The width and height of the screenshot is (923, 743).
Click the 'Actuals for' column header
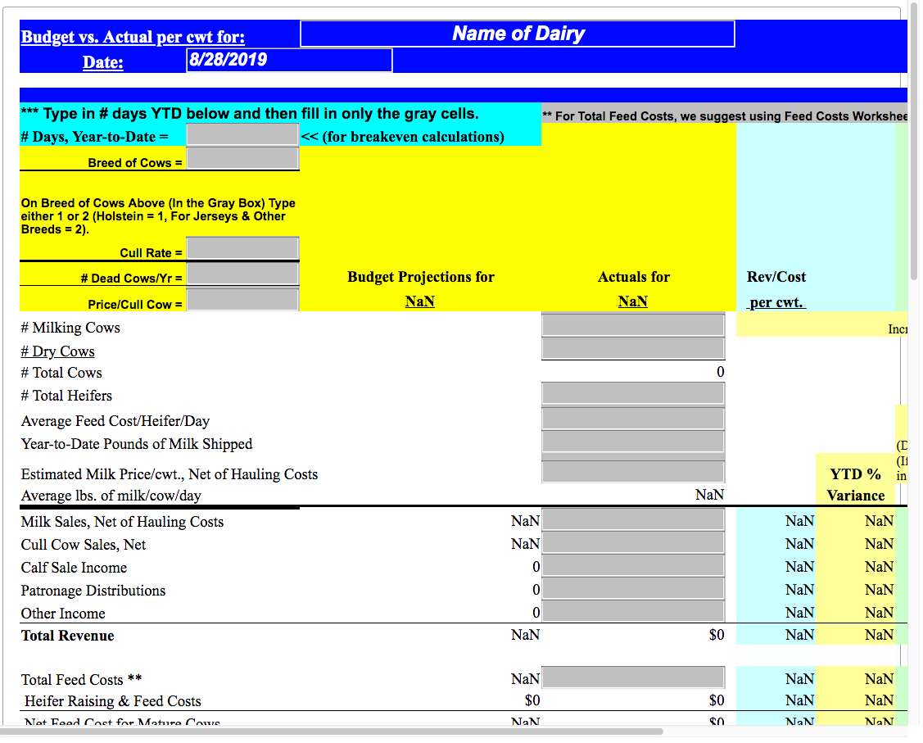pyautogui.click(x=634, y=277)
